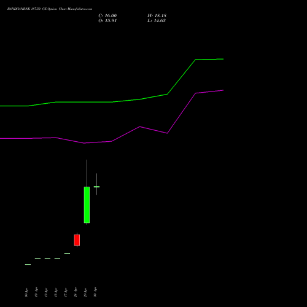The height and width of the screenshot is (307, 307).
Task: Click the 17 Apr date axis label
Action: click(x=66, y=292)
